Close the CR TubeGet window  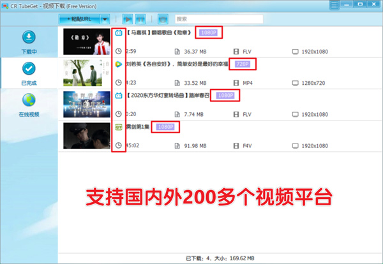(374, 4)
